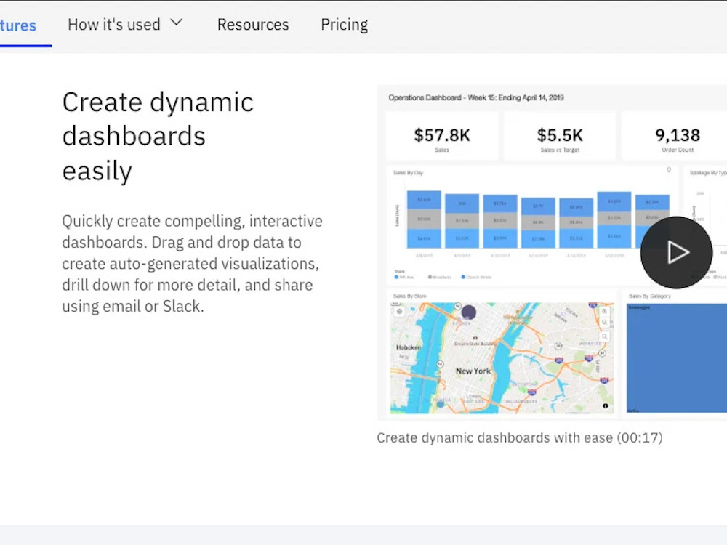Click the map settings icon at top-left of map
The image size is (727, 545).
(x=399, y=312)
